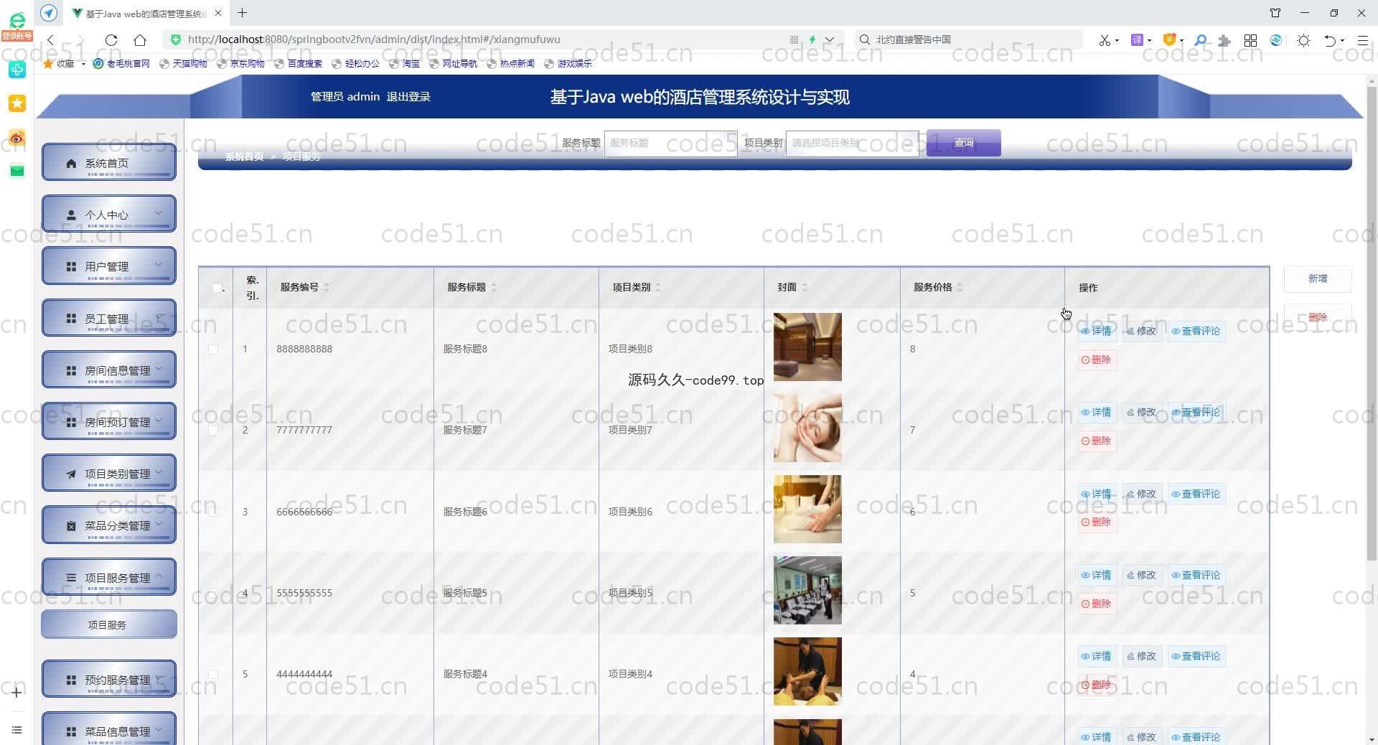Expand 房间预订管理 menu

click(x=109, y=421)
